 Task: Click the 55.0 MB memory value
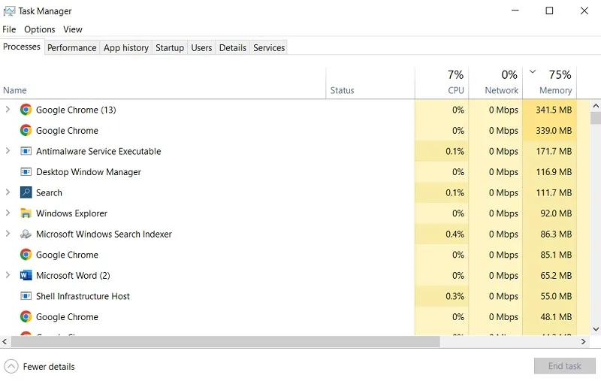[x=556, y=296]
